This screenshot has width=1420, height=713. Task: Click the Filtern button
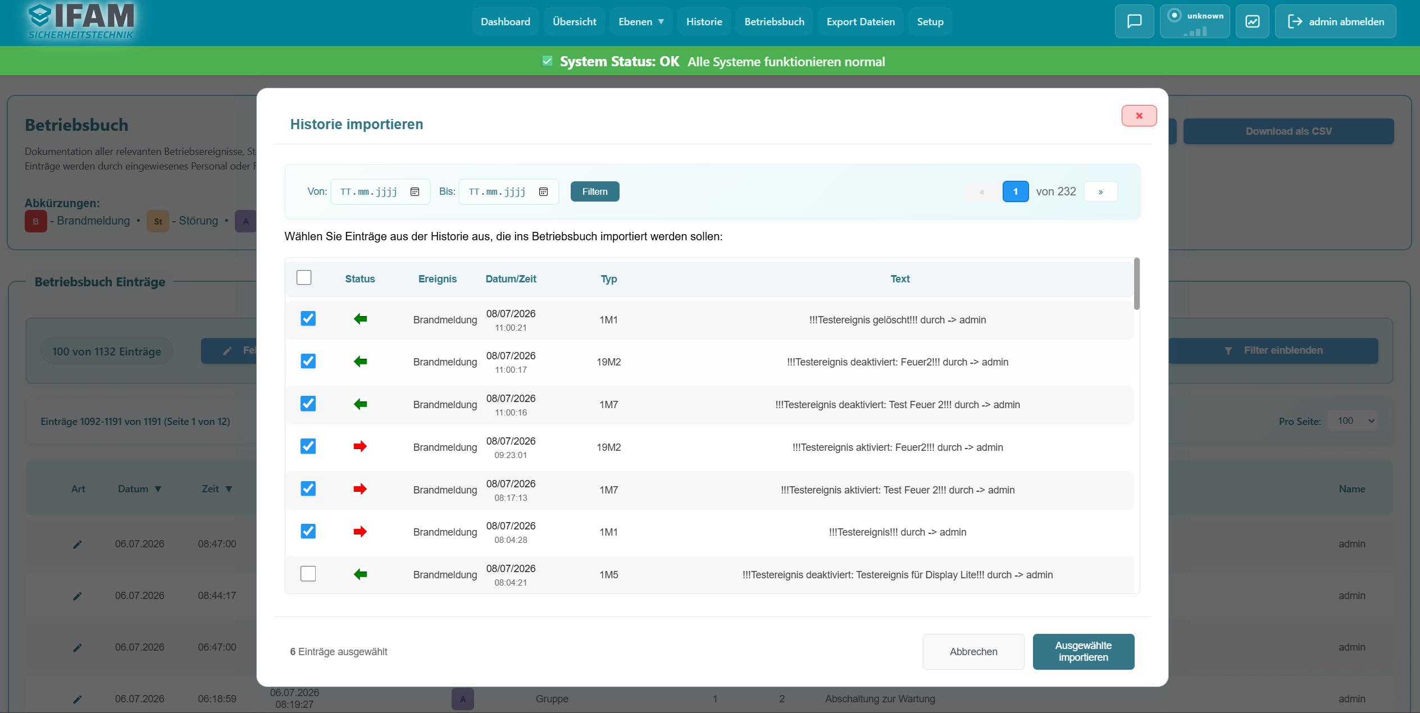[x=595, y=191]
